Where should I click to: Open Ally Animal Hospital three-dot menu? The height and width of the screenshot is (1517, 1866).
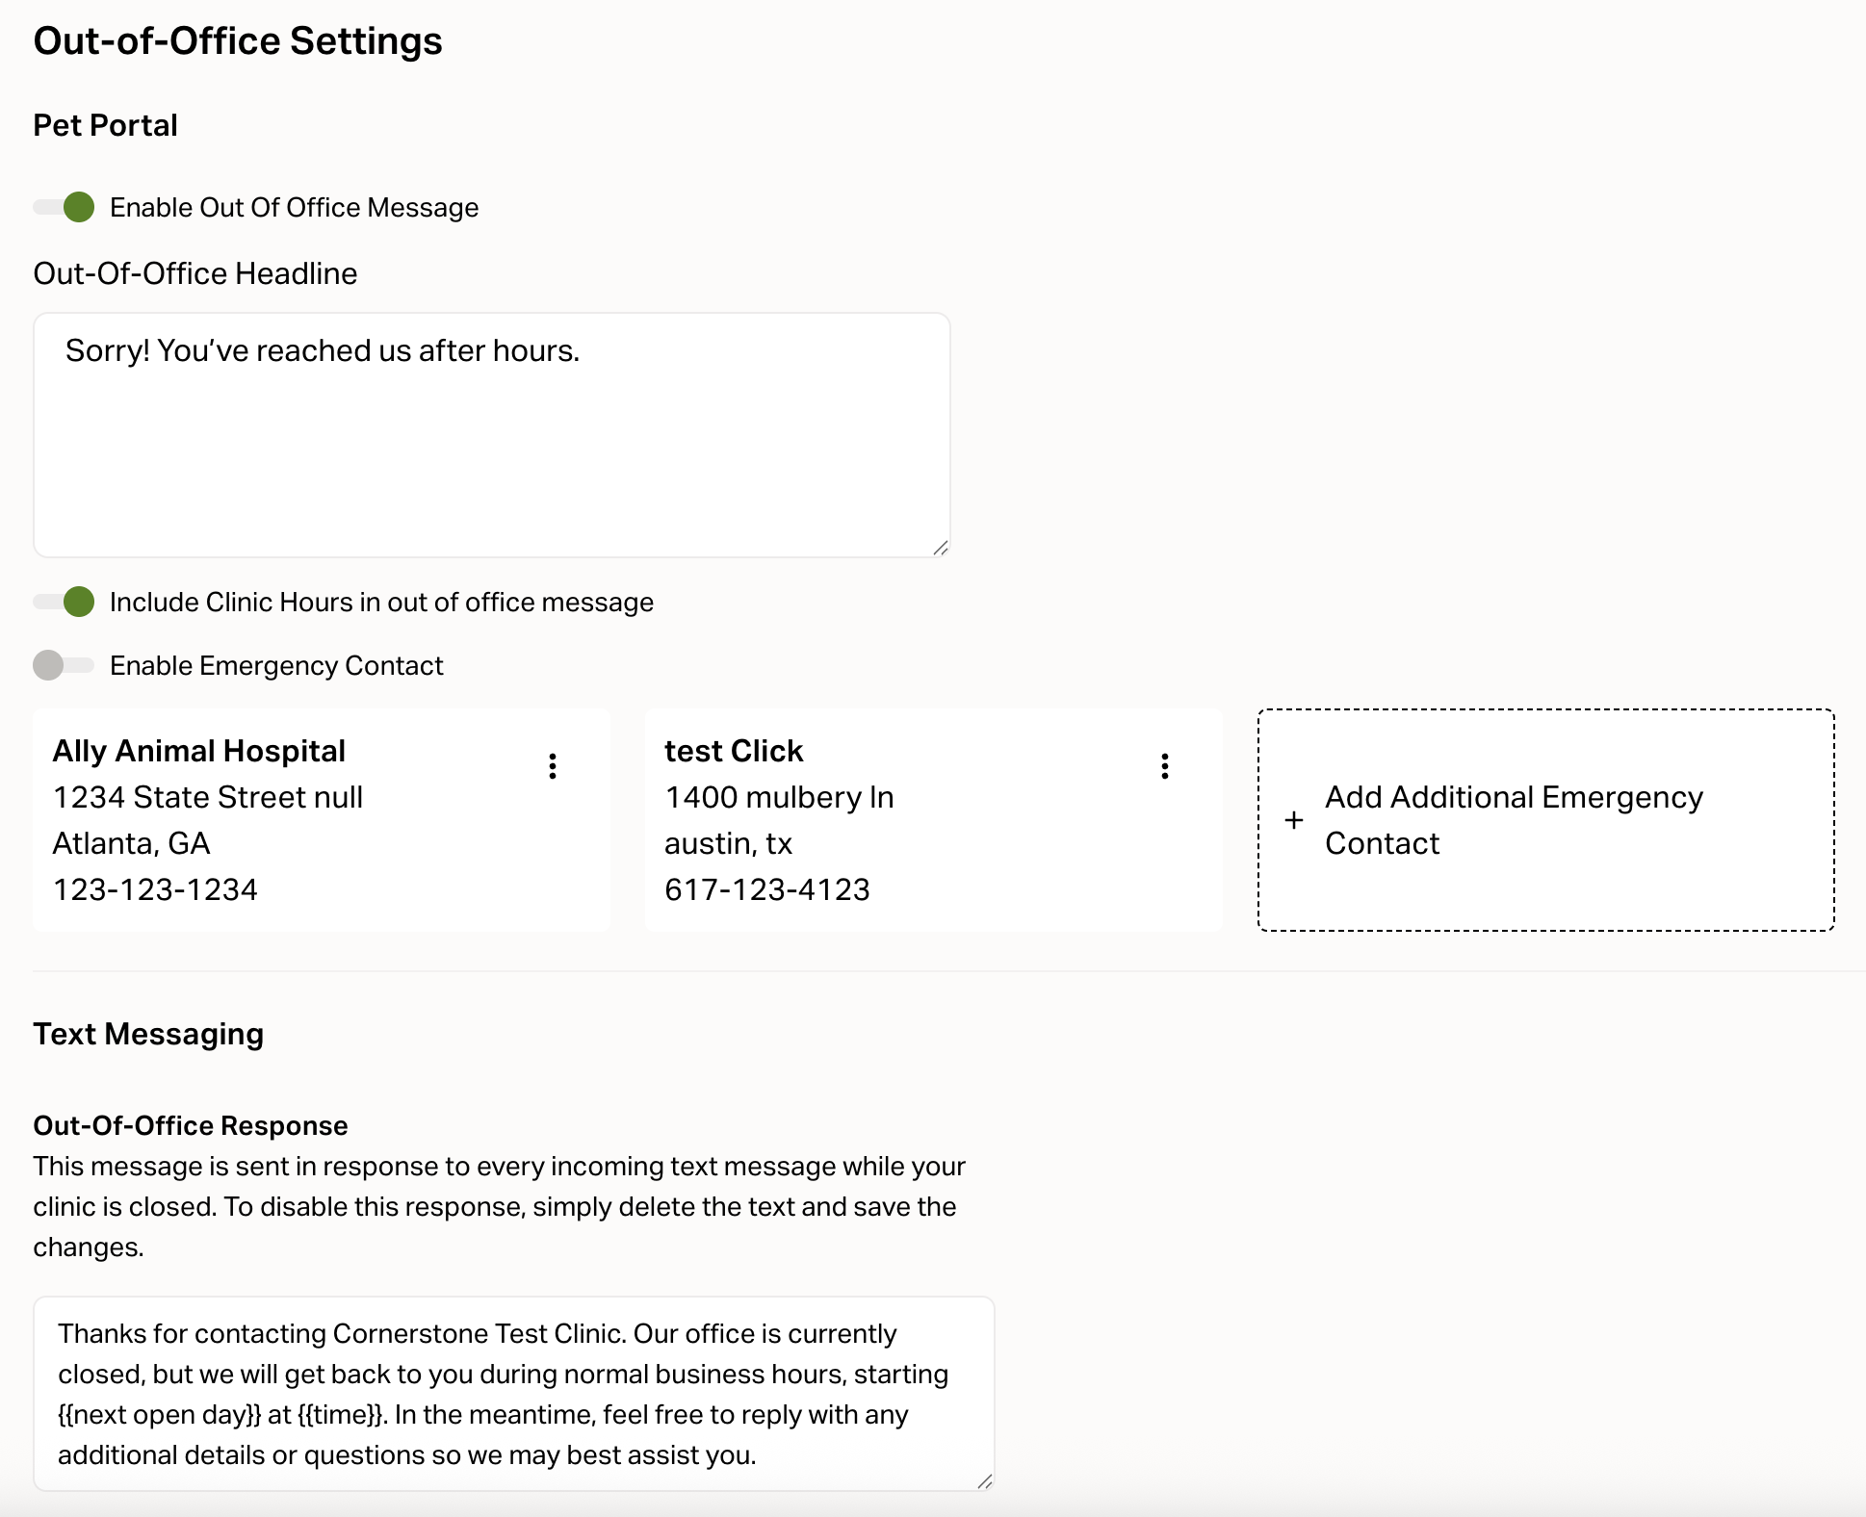coord(553,766)
